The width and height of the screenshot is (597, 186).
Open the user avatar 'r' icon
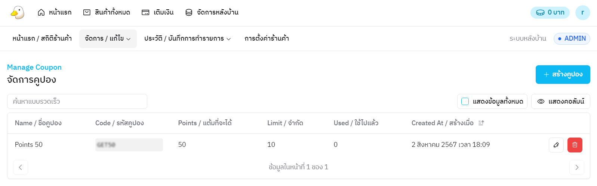[582, 13]
